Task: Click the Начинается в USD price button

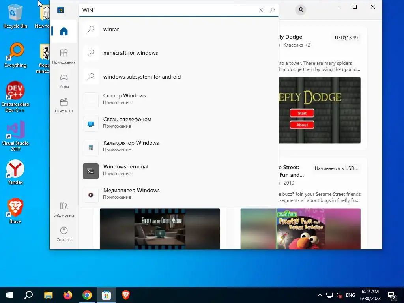Action: click(336, 168)
